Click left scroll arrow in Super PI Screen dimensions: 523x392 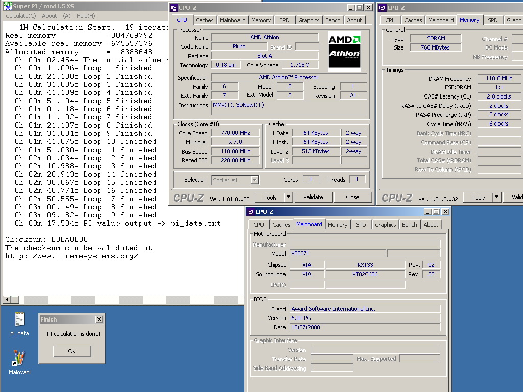(x=7, y=299)
